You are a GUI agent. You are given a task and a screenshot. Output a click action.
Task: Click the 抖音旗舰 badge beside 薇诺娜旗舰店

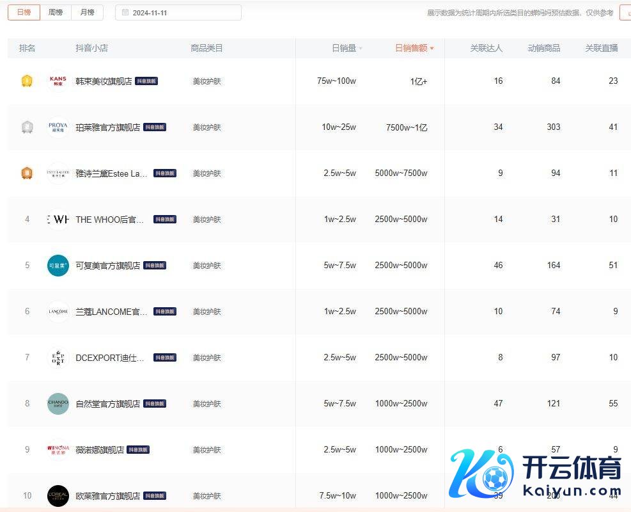tap(138, 449)
